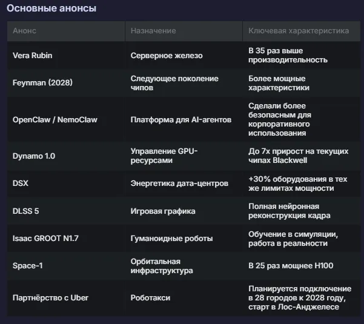Click the 'Полная нейронная реконструкция кадра' cell
364x324 pixels.
[302, 211]
